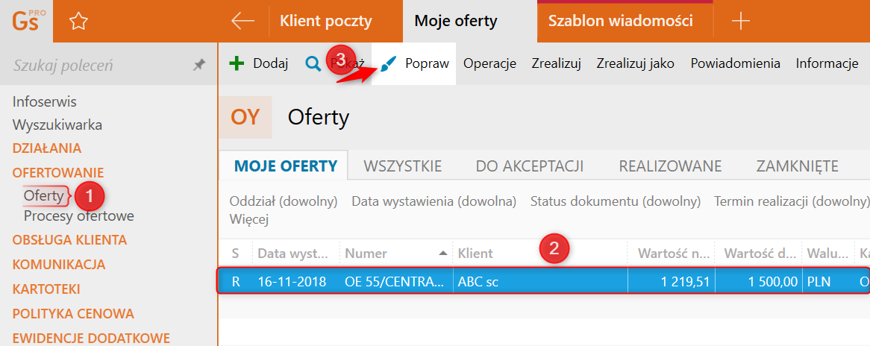Expand the KARTOTEKI sidebar section

click(x=46, y=289)
